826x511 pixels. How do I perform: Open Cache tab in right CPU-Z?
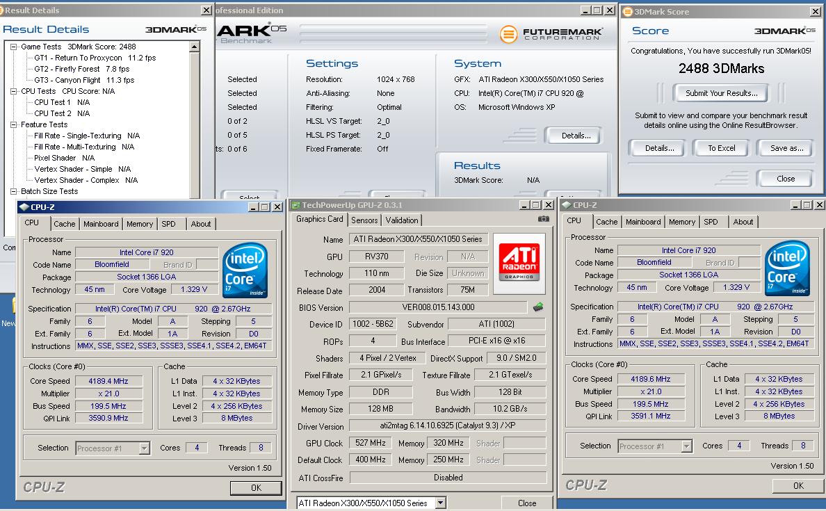tap(607, 222)
